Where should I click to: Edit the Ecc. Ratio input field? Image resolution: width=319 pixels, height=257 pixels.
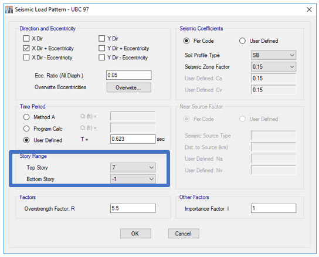pos(129,75)
